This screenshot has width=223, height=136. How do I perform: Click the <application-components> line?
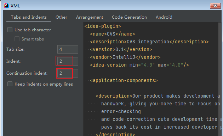pos(124,80)
